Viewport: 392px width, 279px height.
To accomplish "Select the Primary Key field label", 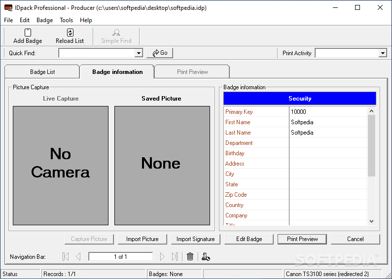I will 239,112.
